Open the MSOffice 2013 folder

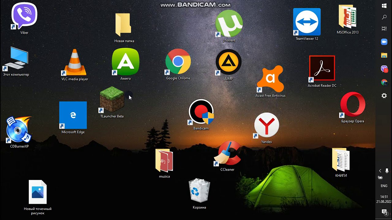[x=348, y=16]
